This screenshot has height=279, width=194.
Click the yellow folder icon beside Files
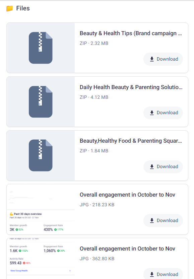(x=10, y=8)
